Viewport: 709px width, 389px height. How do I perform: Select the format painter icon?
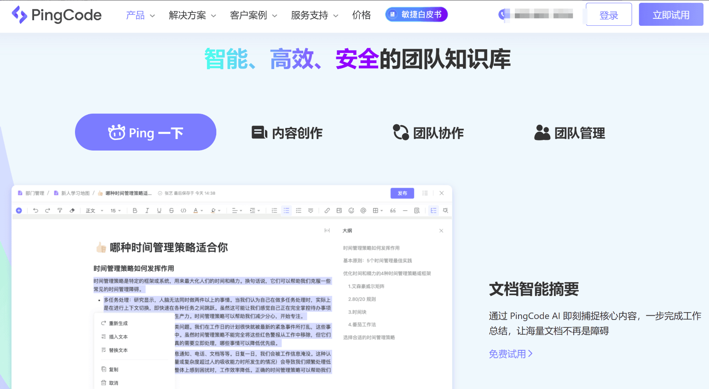pos(60,210)
